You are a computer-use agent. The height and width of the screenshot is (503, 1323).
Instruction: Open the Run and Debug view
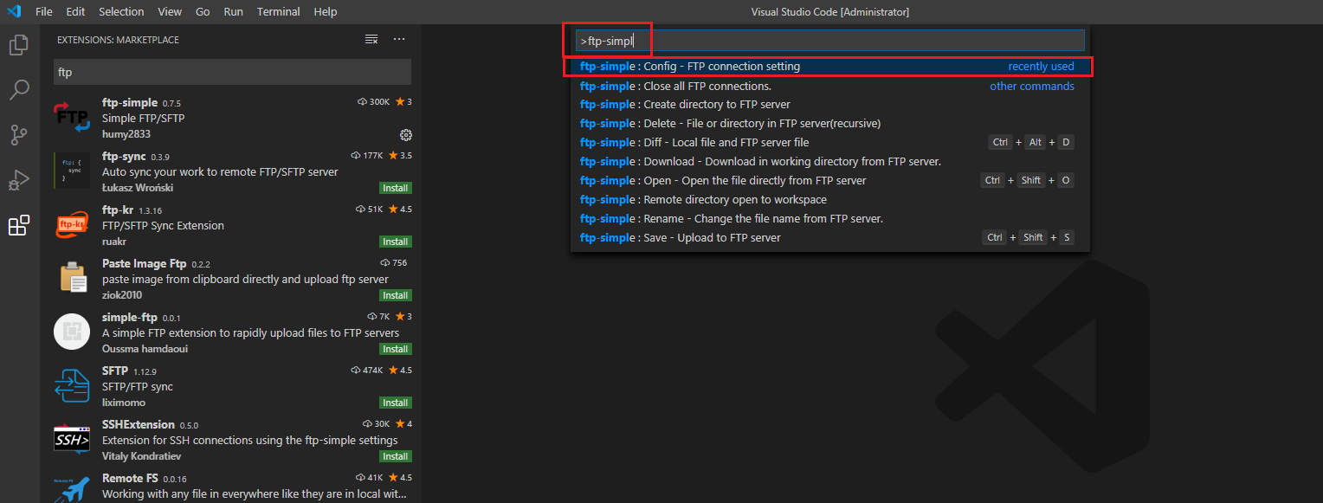[x=19, y=180]
